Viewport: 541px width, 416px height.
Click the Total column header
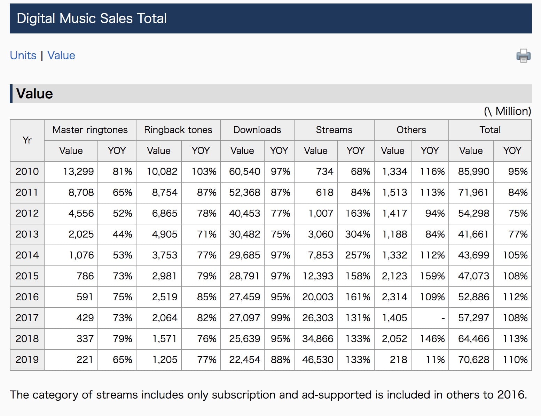(490, 130)
